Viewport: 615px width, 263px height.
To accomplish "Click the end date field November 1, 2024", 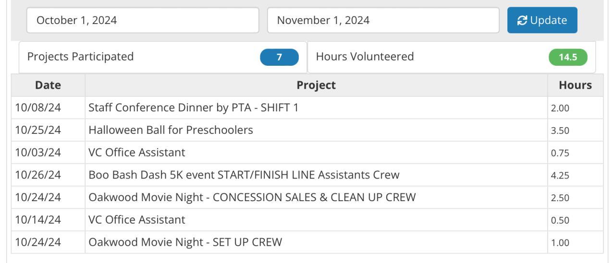I will pos(383,20).
